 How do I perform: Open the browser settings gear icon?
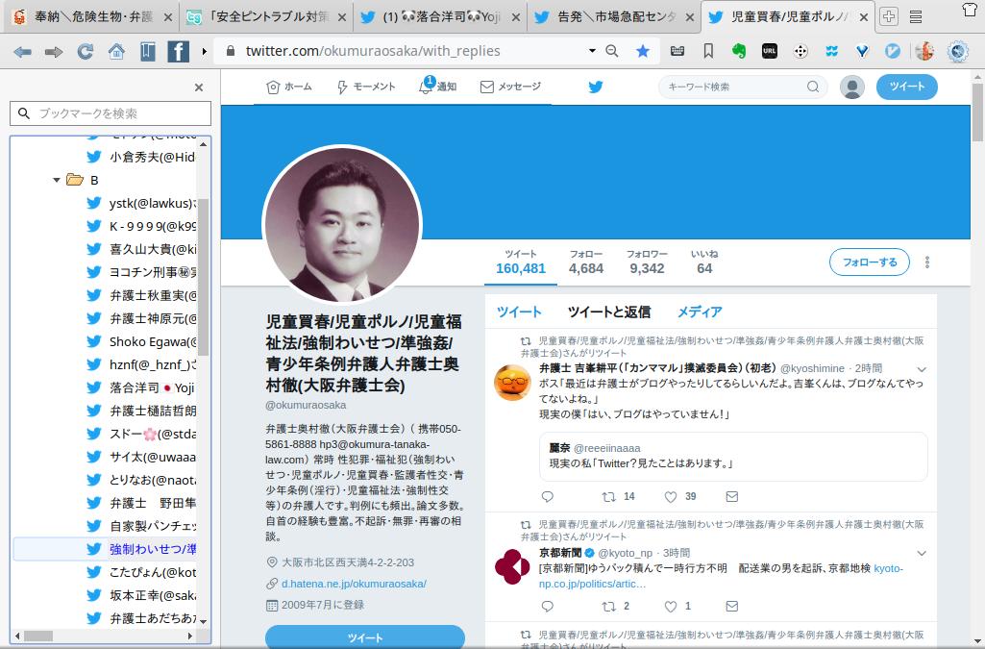coord(957,51)
